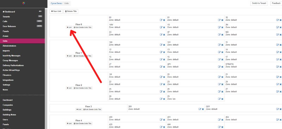This screenshot has width=282, height=129.
Task: Remove unit 420 with its X icon
Action: pyautogui.click(x=164, y=127)
